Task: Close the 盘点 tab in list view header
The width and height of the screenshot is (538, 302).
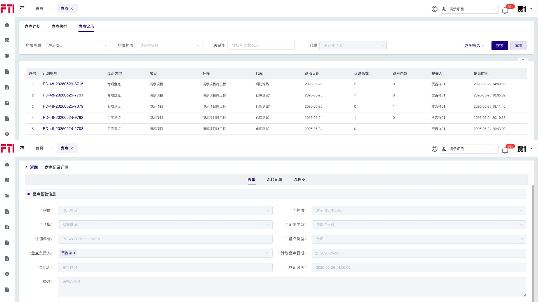Action: pos(72,9)
